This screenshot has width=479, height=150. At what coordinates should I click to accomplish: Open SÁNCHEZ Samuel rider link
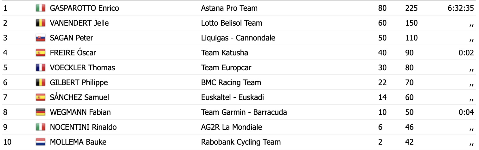pyautogui.click(x=80, y=97)
